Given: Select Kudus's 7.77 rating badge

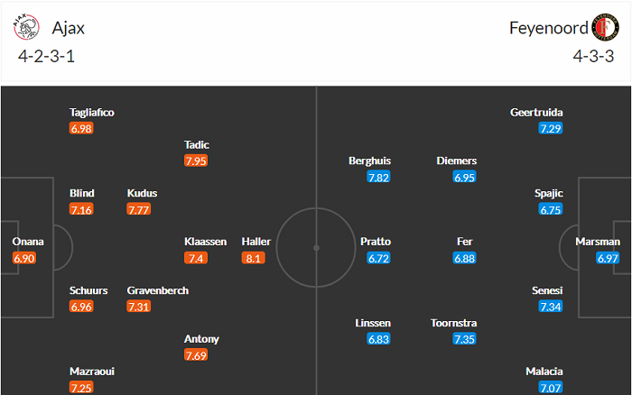Looking at the screenshot, I should pyautogui.click(x=139, y=209).
